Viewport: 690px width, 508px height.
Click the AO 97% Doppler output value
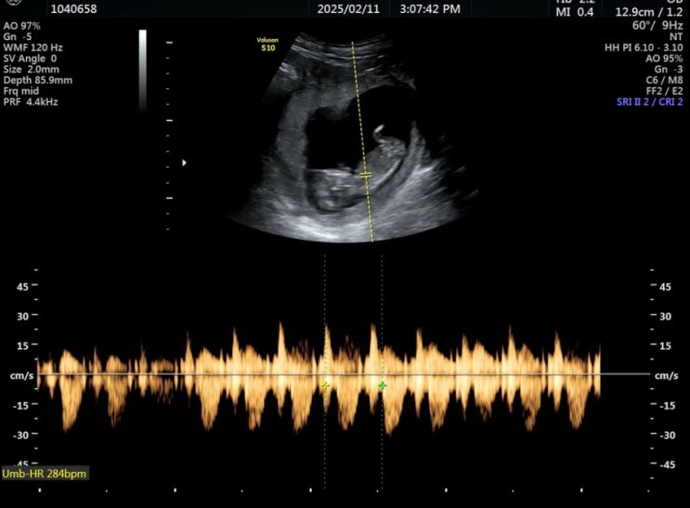[22, 26]
